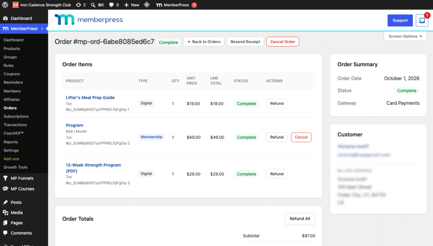This screenshot has width=433, height=246.
Task: Click the $29.00 line total cell
Action: click(217, 174)
